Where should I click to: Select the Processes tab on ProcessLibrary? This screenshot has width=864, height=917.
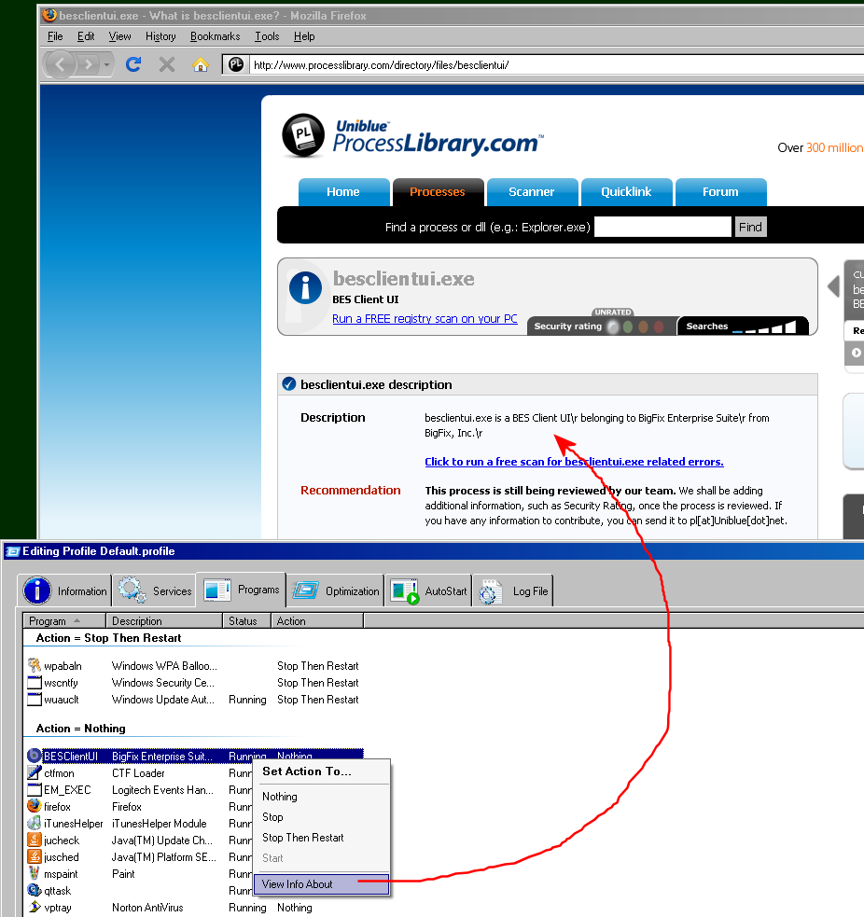click(x=438, y=192)
